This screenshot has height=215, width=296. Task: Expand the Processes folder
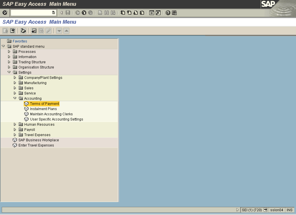9,51
